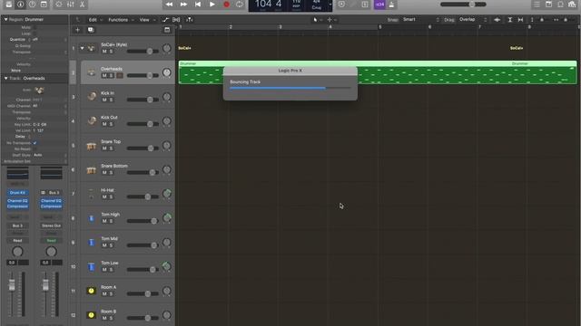Click bar 5 on the ruler
This screenshot has width=581, height=326.
(x=379, y=27)
